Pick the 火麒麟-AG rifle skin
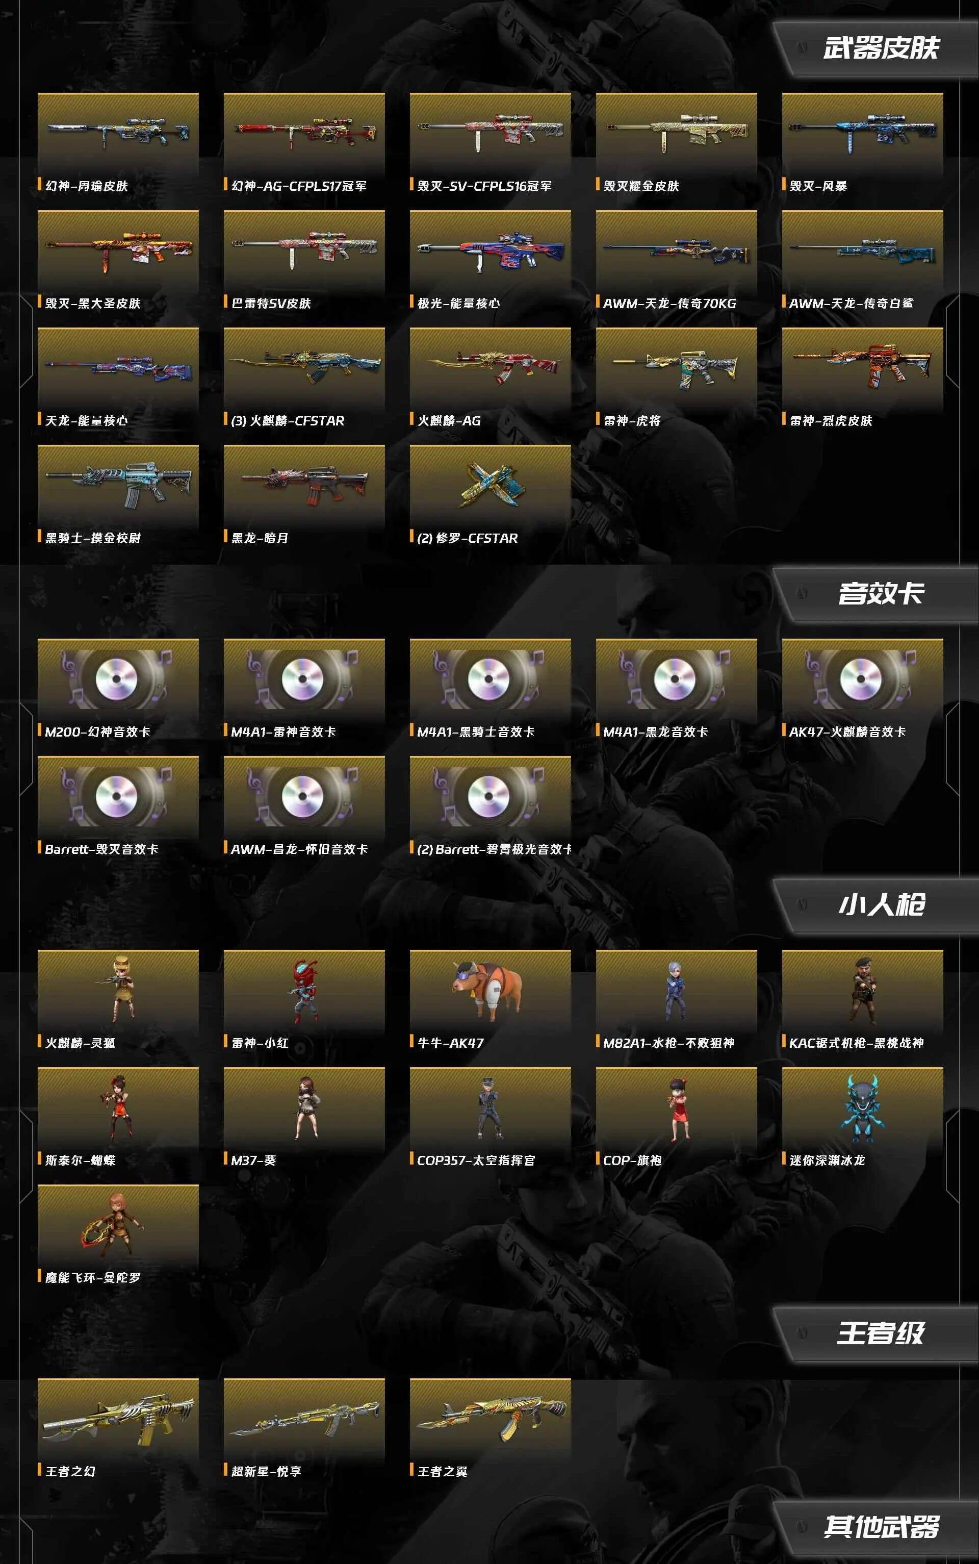979x1564 pixels. pyautogui.click(x=490, y=377)
